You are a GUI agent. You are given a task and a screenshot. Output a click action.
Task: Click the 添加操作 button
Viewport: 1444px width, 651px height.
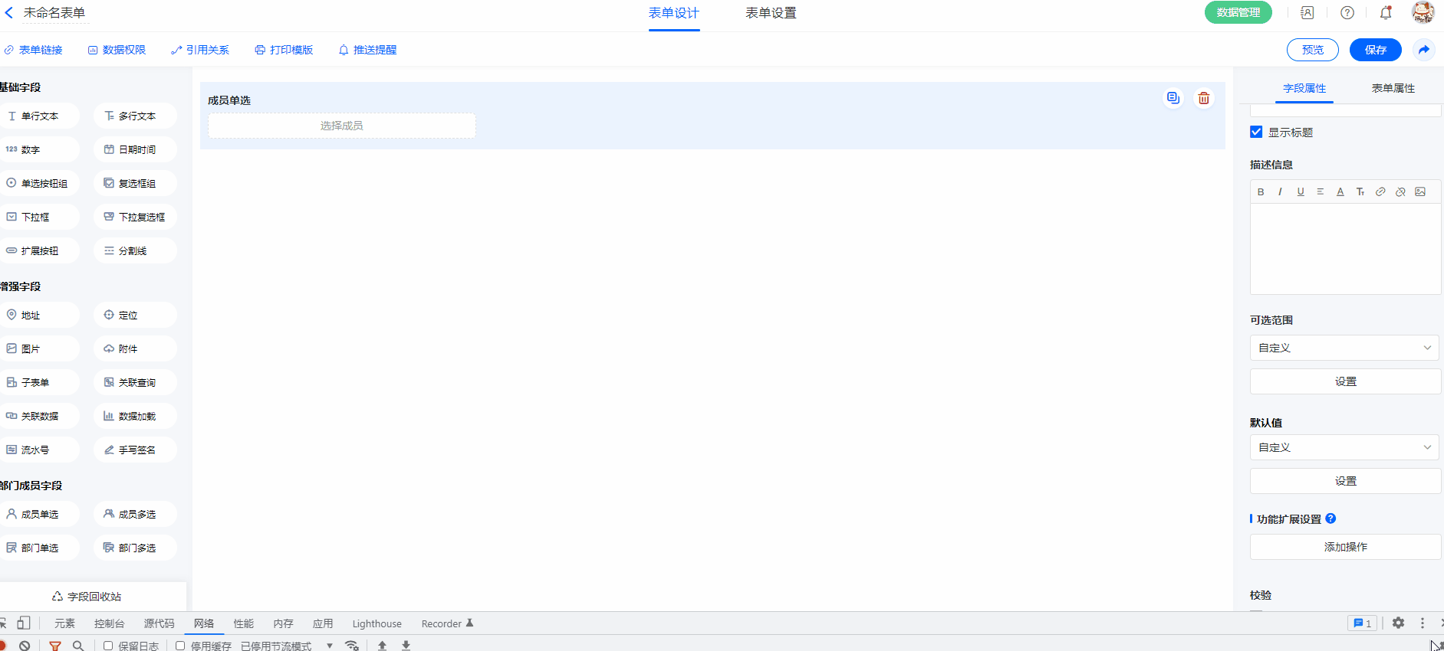tap(1345, 547)
